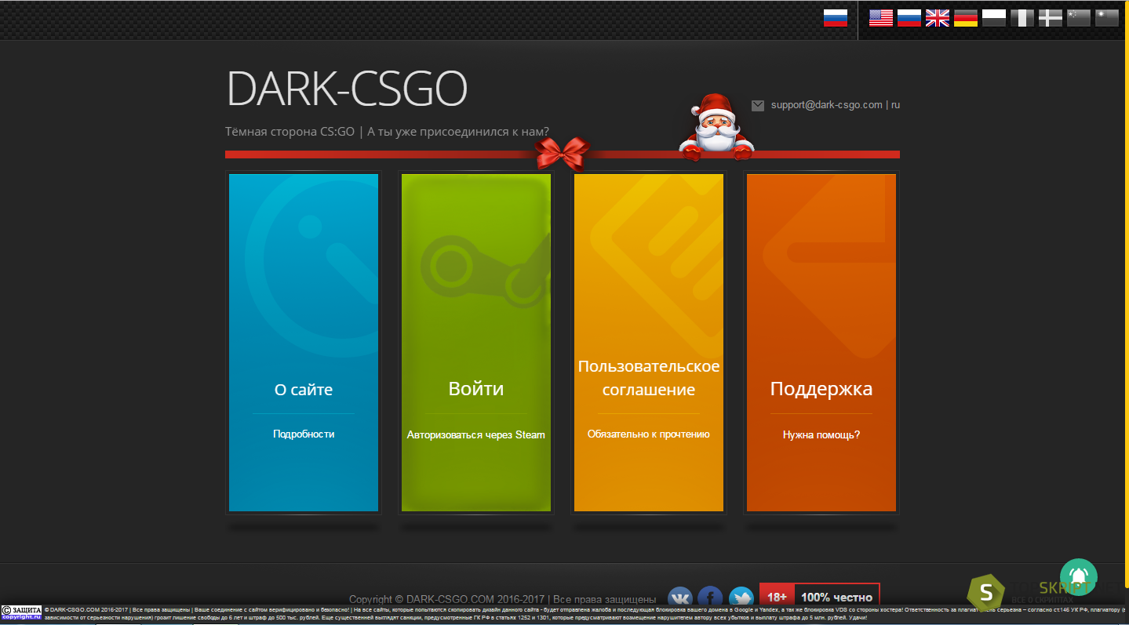Choose the greyed vertical tricolor flag

pyautogui.click(x=1022, y=18)
